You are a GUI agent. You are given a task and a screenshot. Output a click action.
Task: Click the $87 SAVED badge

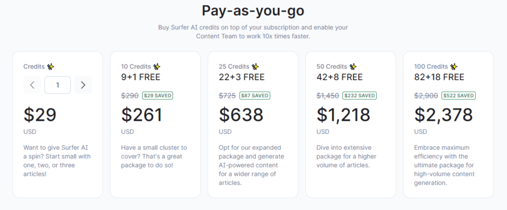(x=255, y=96)
